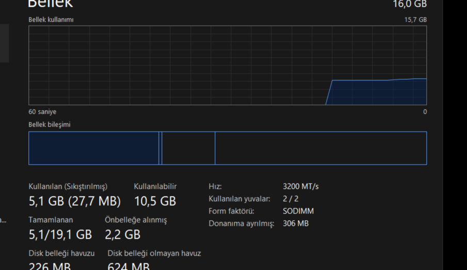Click the free segment of Bellek bileşimi bar
This screenshot has width=467, height=270.
coord(321,148)
